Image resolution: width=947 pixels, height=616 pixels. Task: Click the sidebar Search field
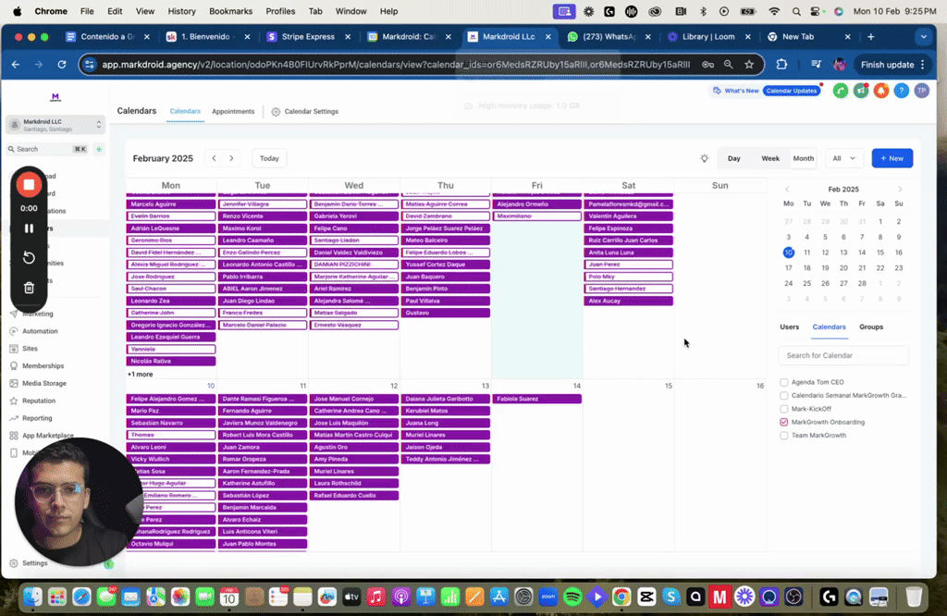point(47,149)
